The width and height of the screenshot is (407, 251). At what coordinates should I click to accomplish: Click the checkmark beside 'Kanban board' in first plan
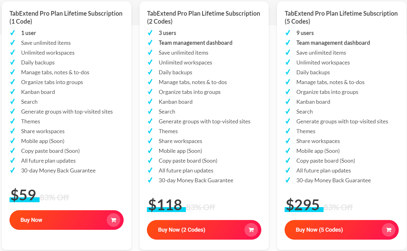[x=13, y=92]
